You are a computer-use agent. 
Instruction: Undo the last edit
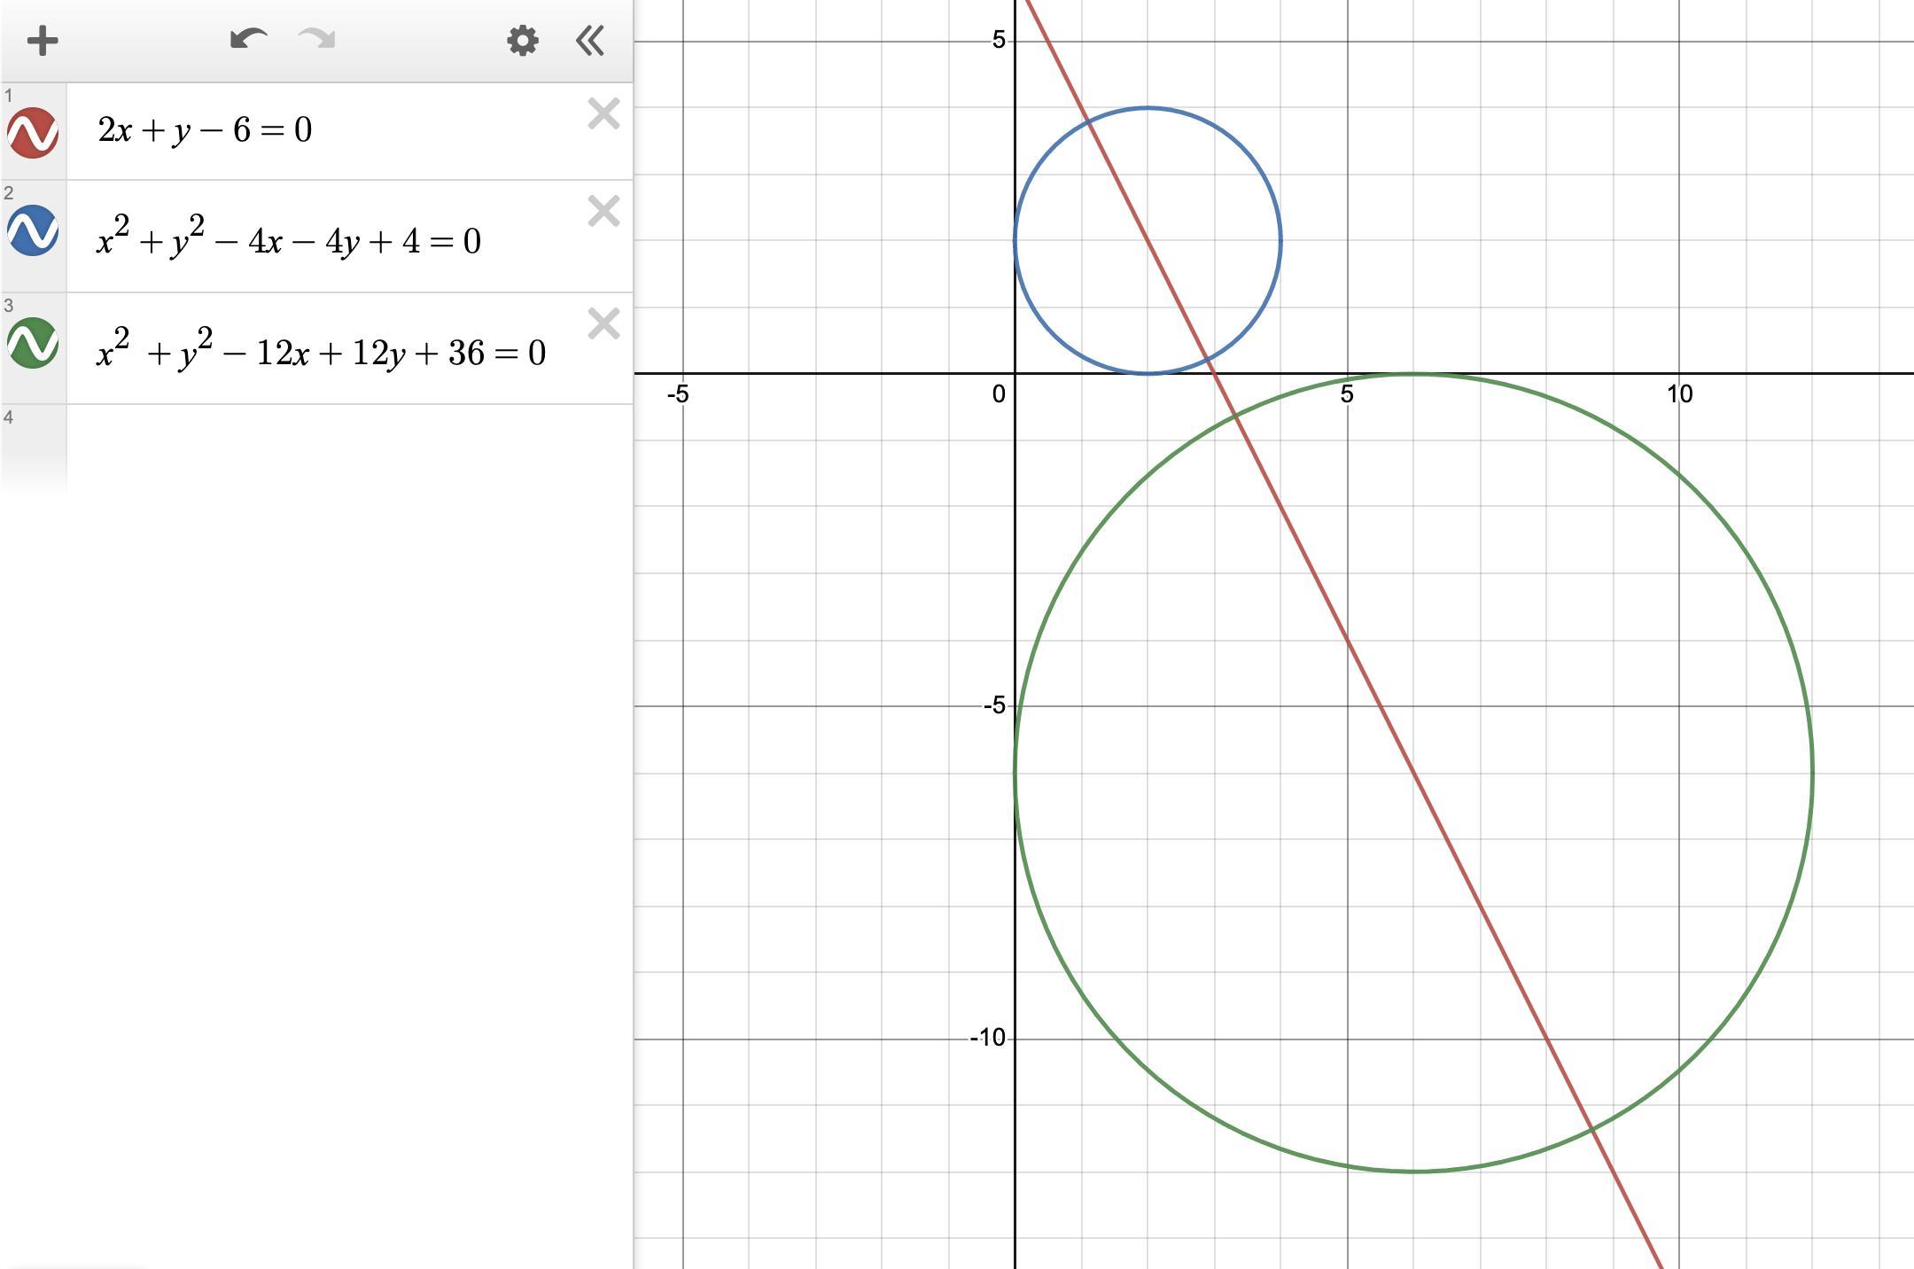(x=248, y=39)
